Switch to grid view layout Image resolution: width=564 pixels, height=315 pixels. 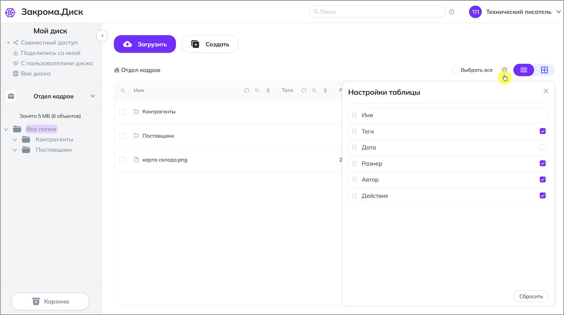(544, 70)
